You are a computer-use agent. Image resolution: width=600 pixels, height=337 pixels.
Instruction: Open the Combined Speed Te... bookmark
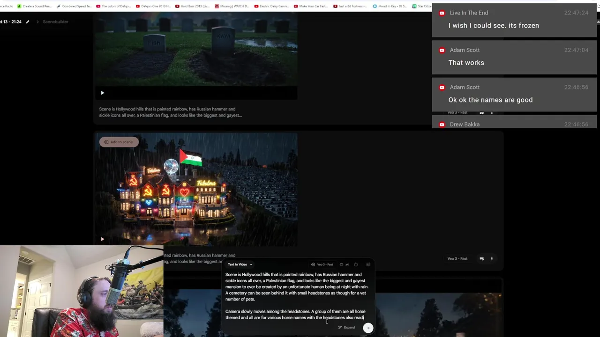point(74,6)
